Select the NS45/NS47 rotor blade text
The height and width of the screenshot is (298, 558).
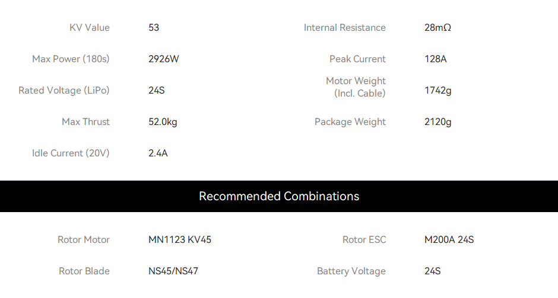click(173, 271)
